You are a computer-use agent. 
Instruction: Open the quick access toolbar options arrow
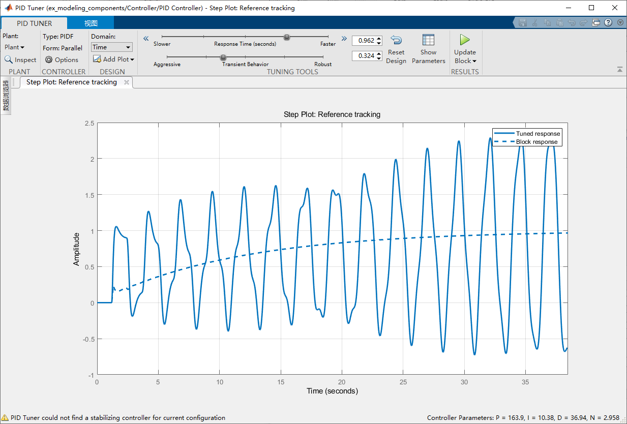(620, 22)
